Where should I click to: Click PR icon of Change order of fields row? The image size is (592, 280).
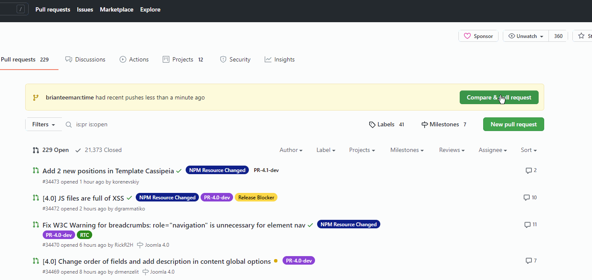36,261
